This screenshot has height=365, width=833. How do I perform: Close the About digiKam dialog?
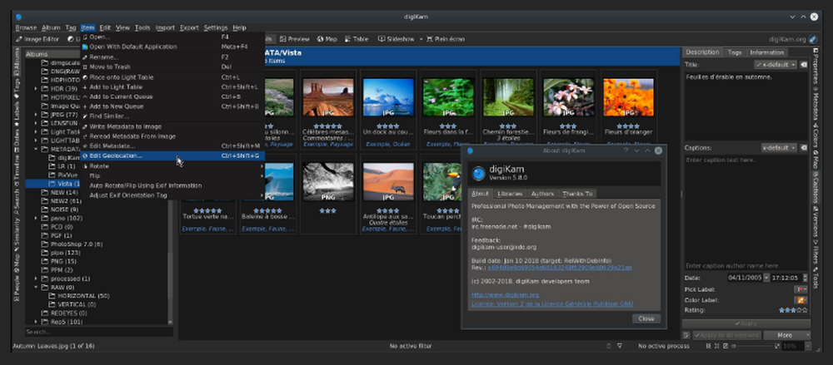coord(646,318)
